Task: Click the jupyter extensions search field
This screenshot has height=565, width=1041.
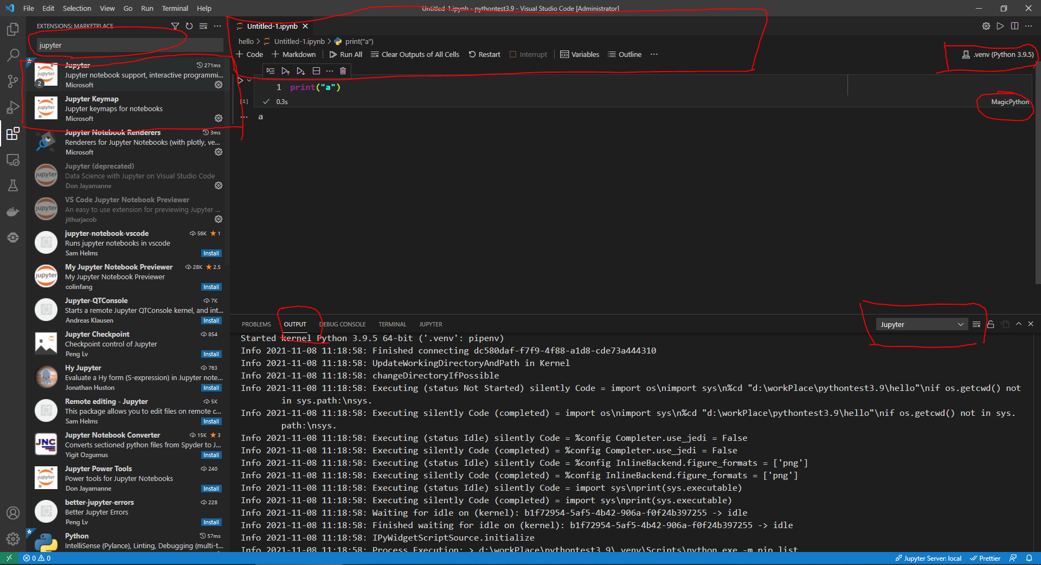Action: [x=130, y=45]
